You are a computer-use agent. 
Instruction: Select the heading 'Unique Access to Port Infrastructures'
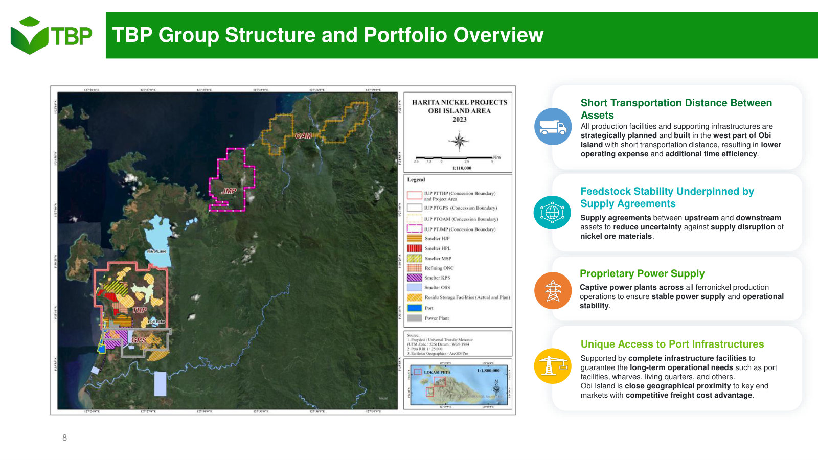[x=672, y=344]
